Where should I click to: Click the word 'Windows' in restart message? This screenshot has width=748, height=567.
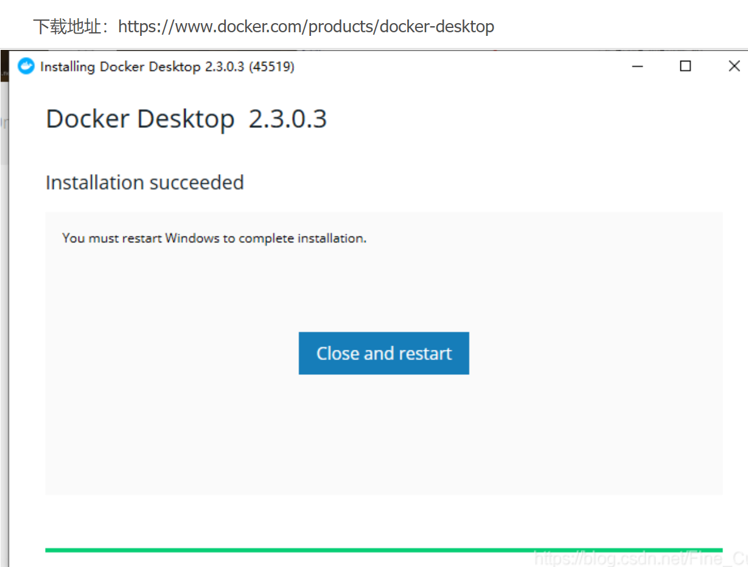click(192, 238)
